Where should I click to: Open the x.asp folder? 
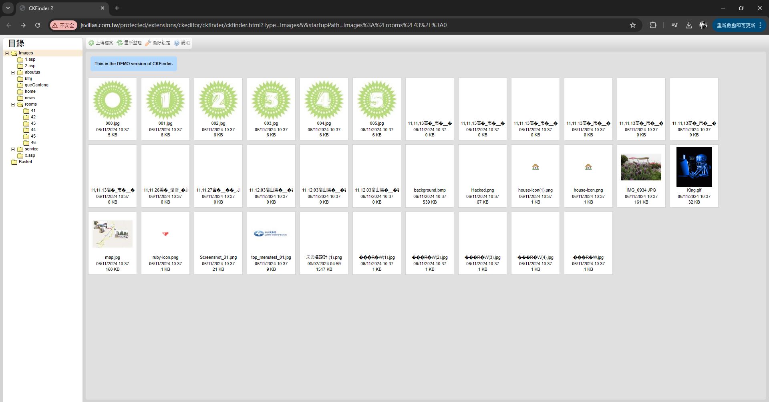coord(30,156)
